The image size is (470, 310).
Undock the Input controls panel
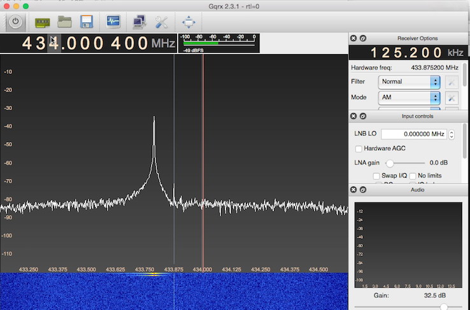(x=363, y=116)
